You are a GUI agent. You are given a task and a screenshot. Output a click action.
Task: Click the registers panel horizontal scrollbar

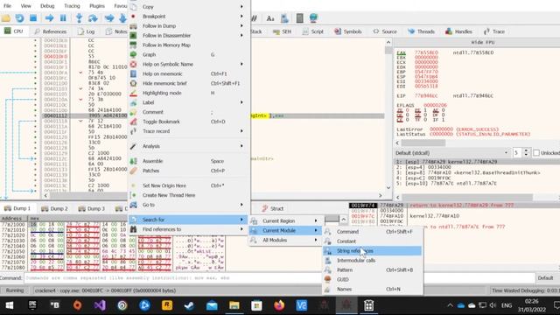pyautogui.click(x=423, y=143)
